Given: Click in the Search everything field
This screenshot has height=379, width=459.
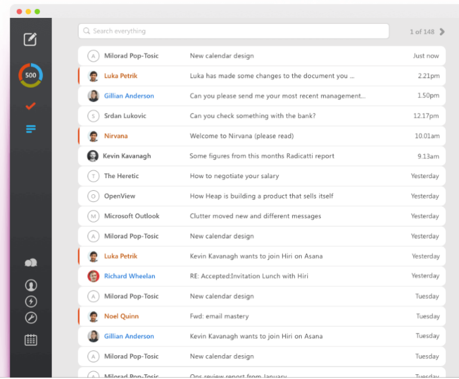Looking at the screenshot, I should tap(233, 31).
